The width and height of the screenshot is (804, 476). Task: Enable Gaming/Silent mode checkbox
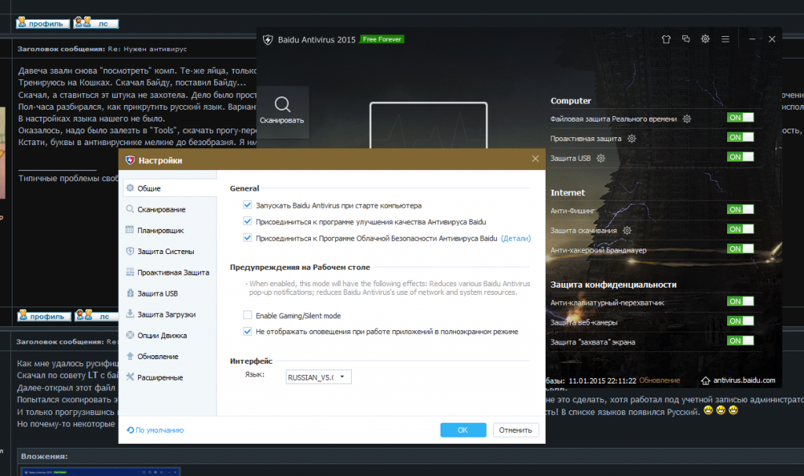coord(247,315)
